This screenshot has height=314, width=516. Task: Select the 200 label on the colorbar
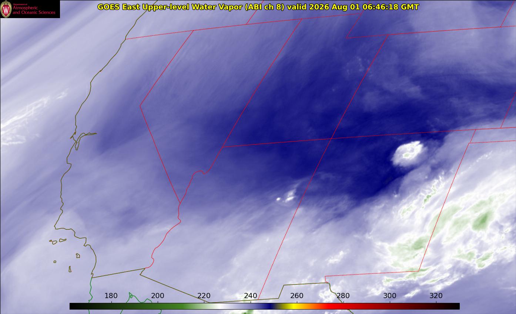[158, 296]
